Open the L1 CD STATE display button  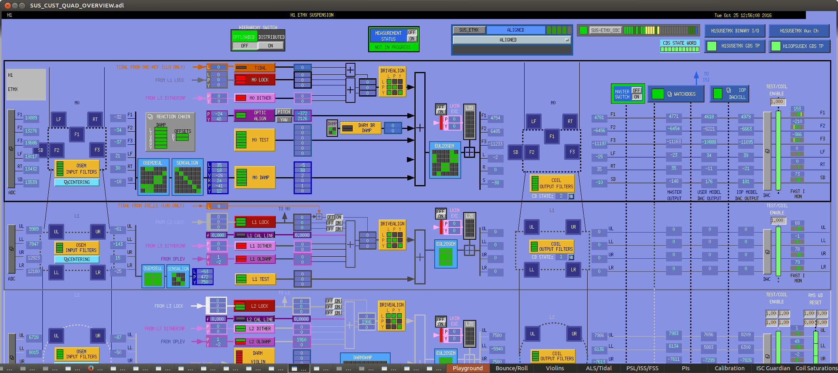[x=571, y=257]
